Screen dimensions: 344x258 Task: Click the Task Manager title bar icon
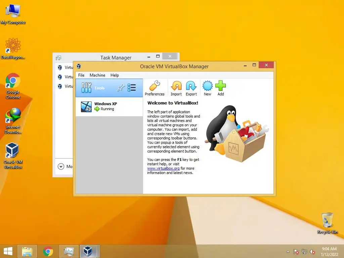pyautogui.click(x=58, y=58)
